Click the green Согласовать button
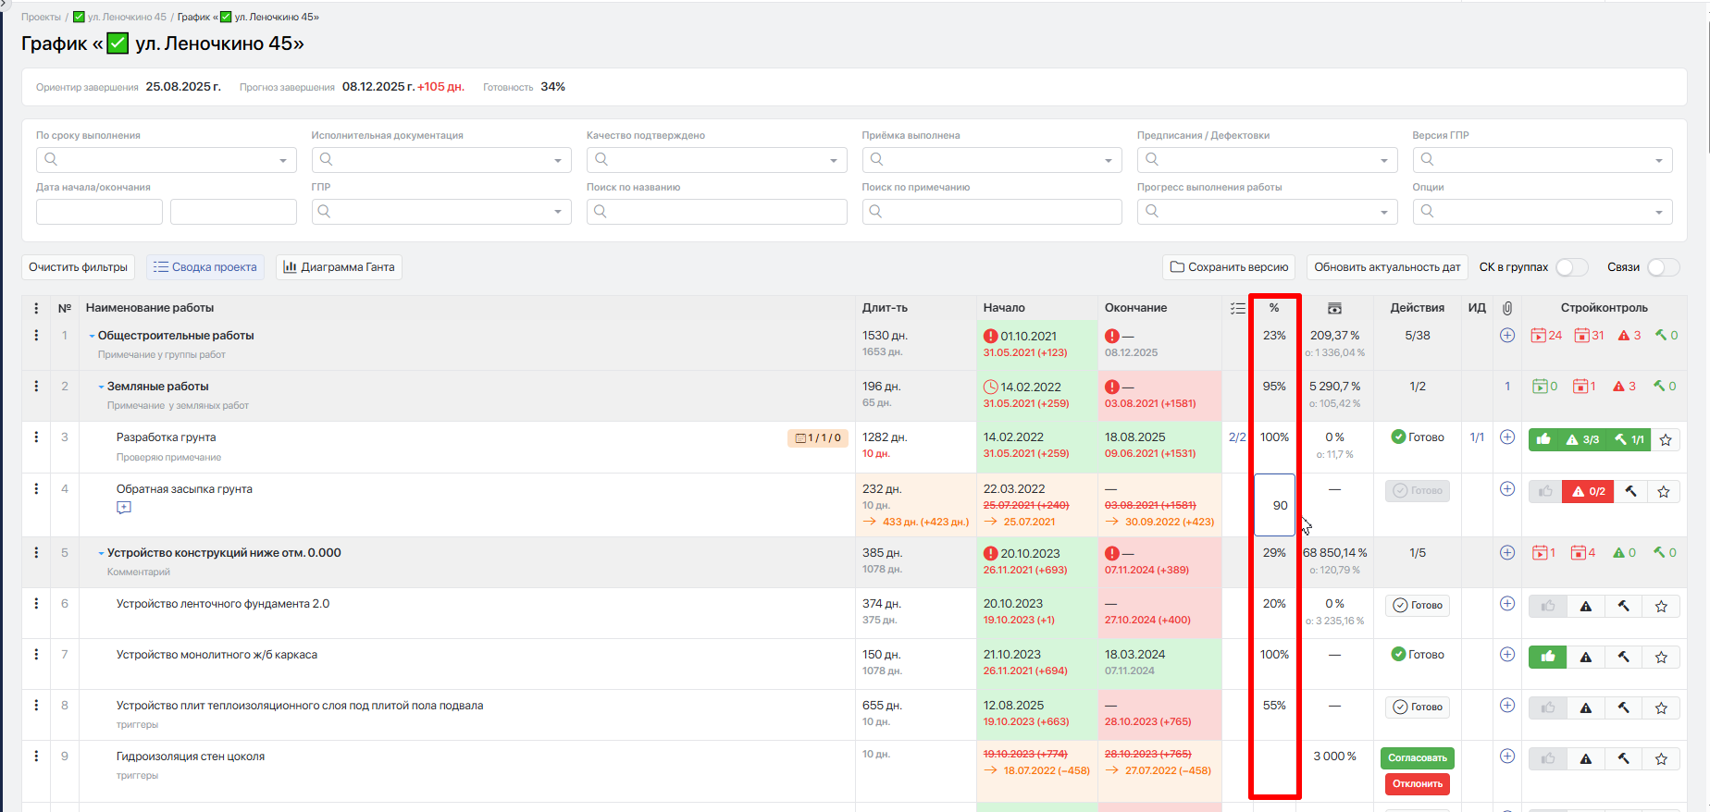 tap(1418, 758)
